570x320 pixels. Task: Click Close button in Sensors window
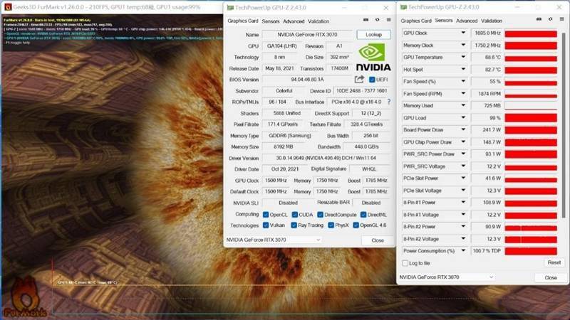click(551, 277)
